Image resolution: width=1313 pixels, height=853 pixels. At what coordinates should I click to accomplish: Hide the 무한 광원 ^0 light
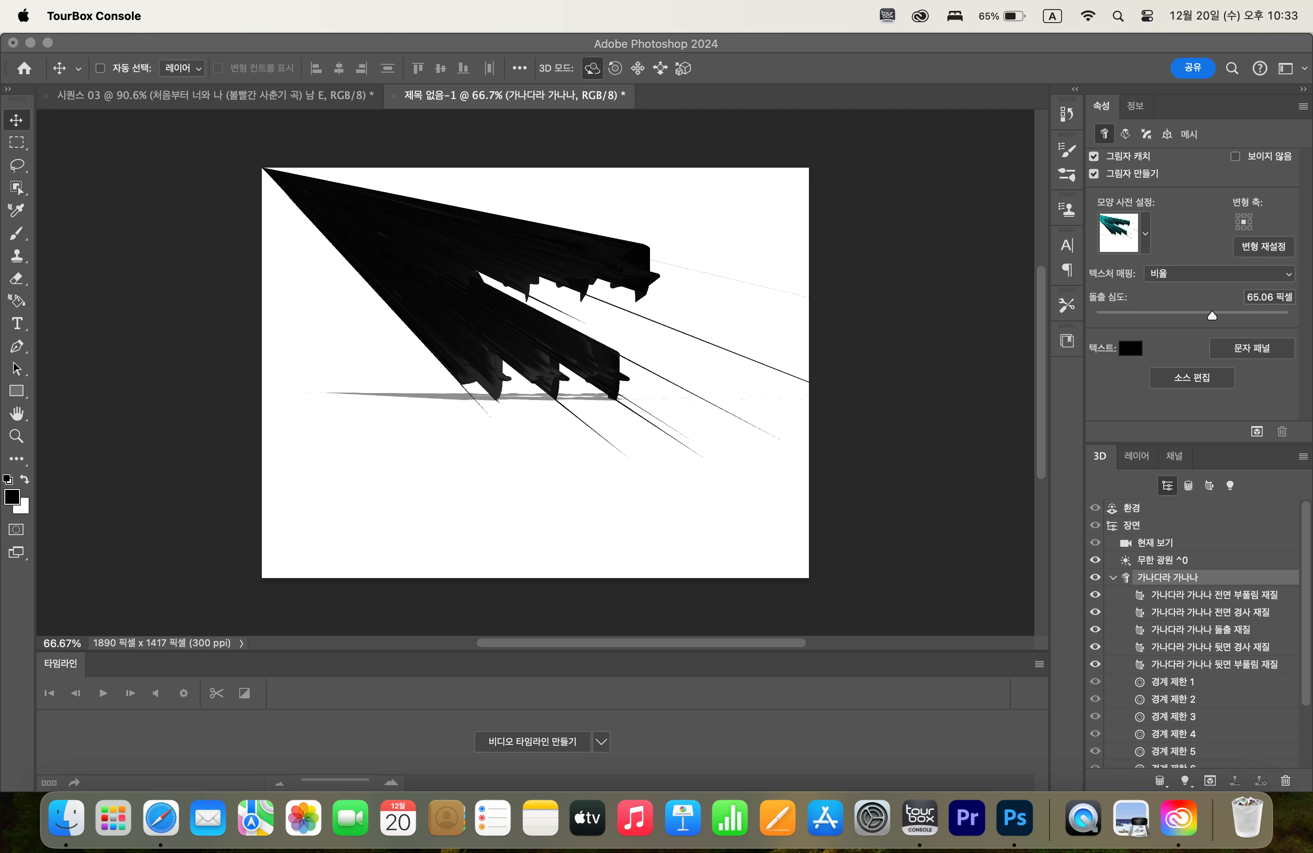[1095, 560]
